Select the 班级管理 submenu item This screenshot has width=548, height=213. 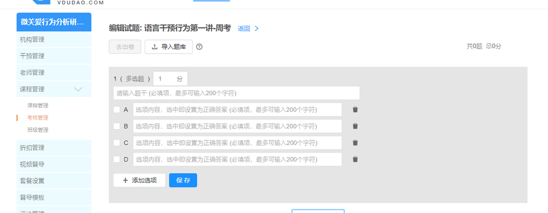pos(38,130)
